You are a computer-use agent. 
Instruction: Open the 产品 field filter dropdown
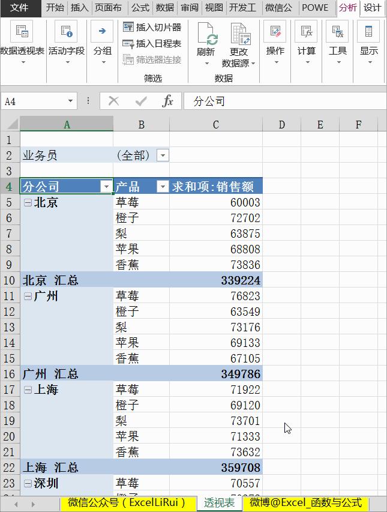[163, 187]
